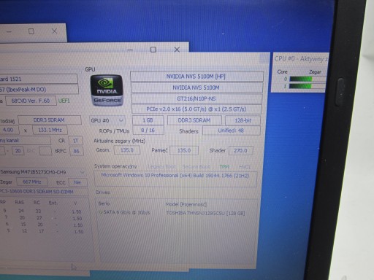Click the Legacy Boot status indicator
The image size is (374, 280).
point(162,167)
